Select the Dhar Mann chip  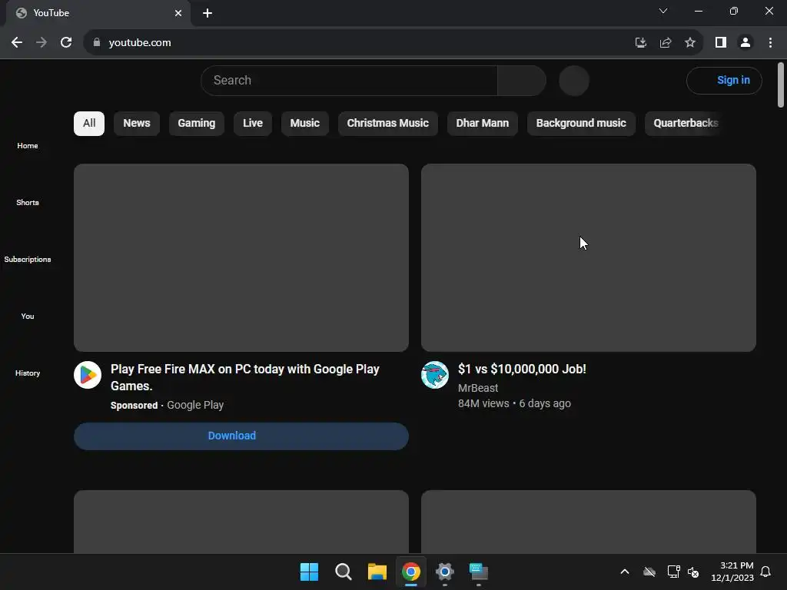(482, 124)
